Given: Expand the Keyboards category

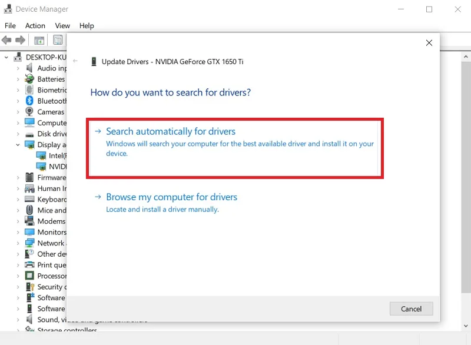Looking at the screenshot, I should click(18, 200).
